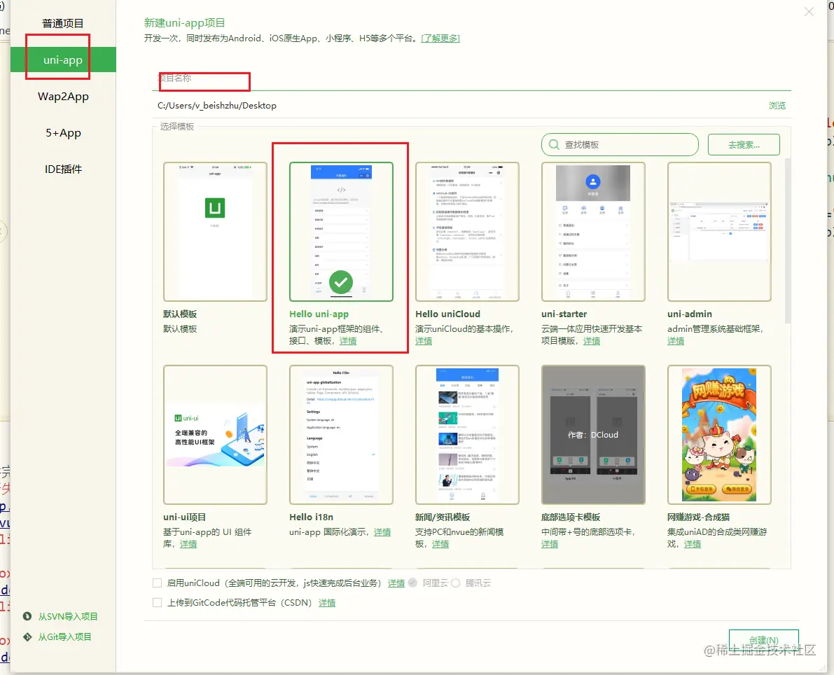The image size is (834, 675).
Task: Select the Hello i18n template thumbnail
Action: coord(341,435)
